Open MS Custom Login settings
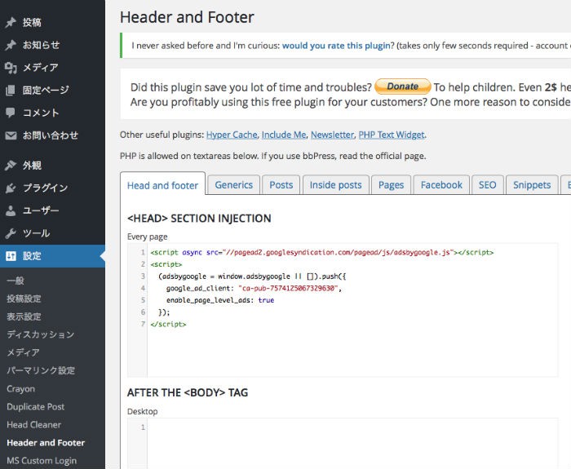This screenshot has height=469, width=571. click(x=42, y=461)
